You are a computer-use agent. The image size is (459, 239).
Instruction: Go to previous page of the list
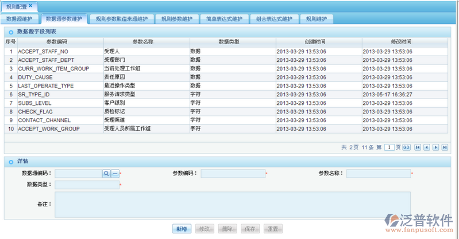426,147
